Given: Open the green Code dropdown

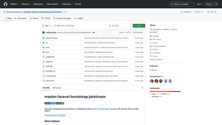Looking at the screenshot, I should click(x=139, y=26).
